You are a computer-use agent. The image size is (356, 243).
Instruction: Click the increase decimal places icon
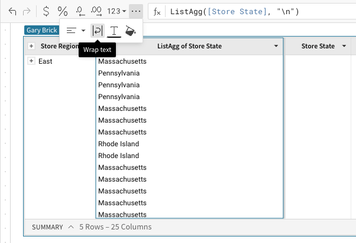[x=98, y=11]
